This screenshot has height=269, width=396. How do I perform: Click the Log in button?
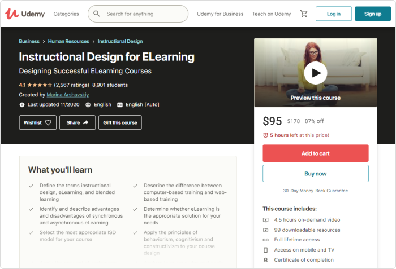point(334,14)
